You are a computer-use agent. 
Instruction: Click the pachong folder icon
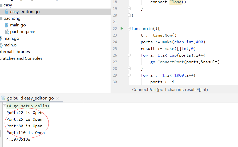tap(1, 18)
